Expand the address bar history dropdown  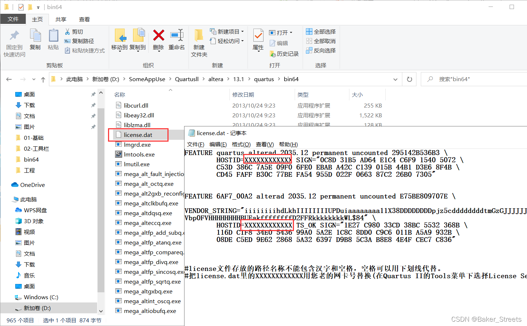point(395,79)
